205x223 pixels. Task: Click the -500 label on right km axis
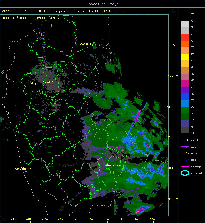[x=170, y=199]
